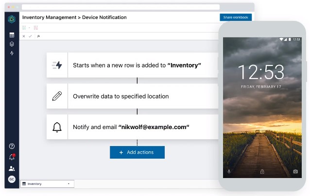The height and width of the screenshot is (196, 310).
Task: Click the Share workbook button
Action: (235, 17)
